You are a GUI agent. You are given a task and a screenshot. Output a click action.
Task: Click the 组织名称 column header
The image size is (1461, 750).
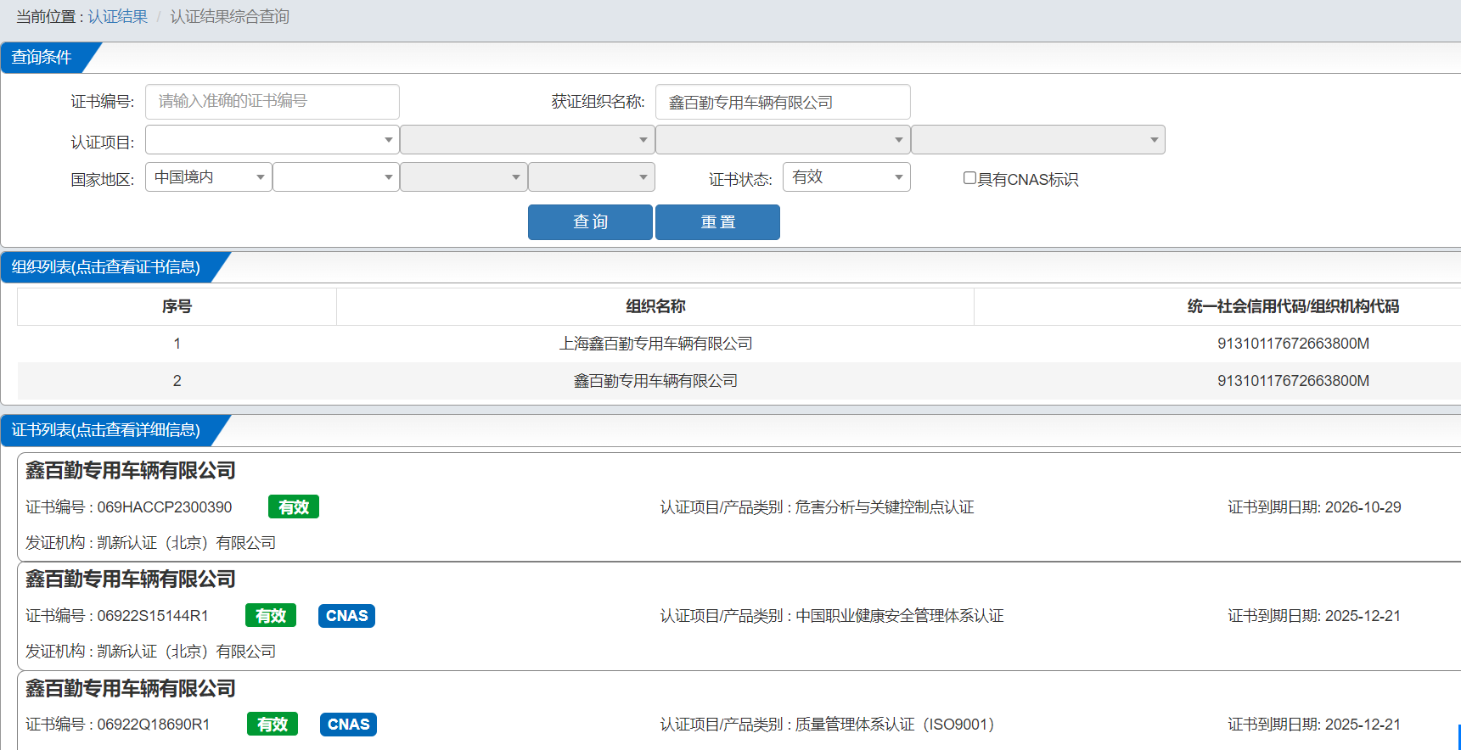pos(655,306)
